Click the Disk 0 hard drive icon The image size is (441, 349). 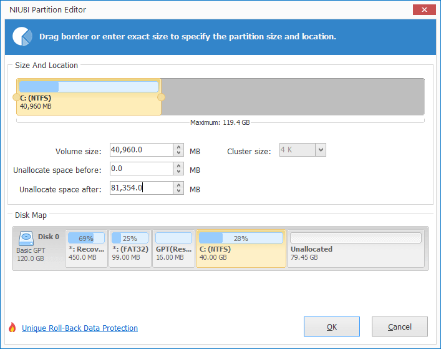[26, 238]
